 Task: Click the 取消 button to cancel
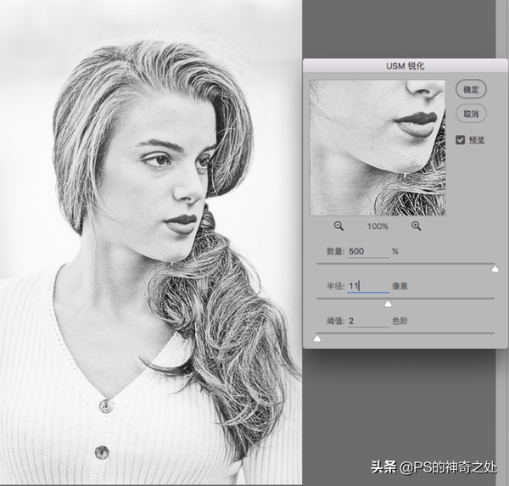[471, 114]
